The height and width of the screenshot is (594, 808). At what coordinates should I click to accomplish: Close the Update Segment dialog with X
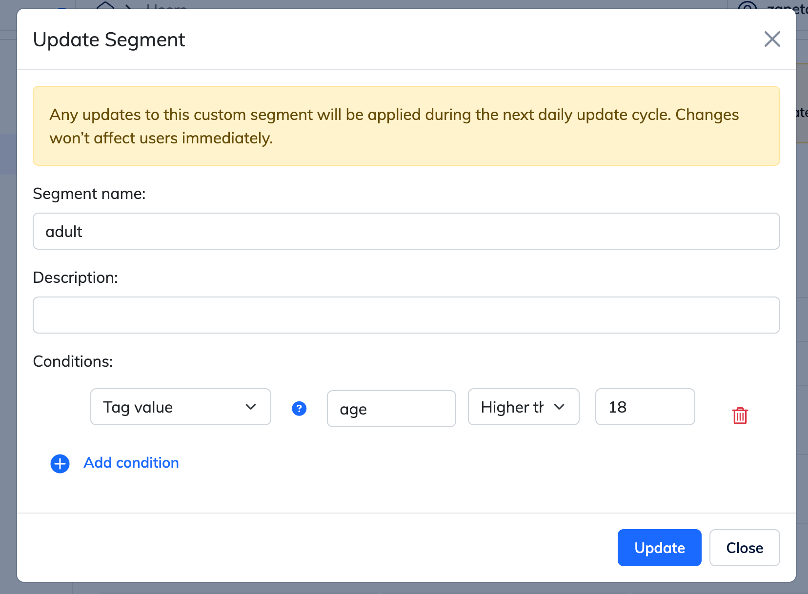point(772,39)
